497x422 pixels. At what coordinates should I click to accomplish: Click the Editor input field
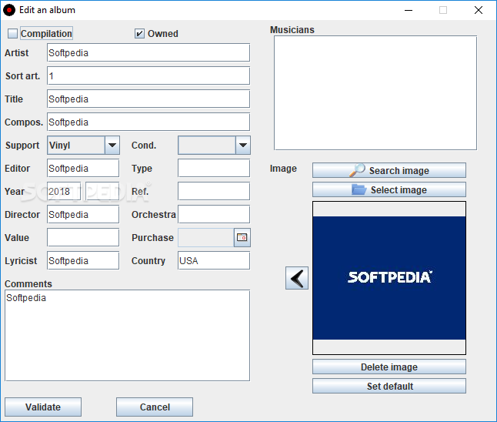[83, 168]
